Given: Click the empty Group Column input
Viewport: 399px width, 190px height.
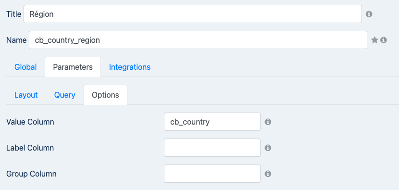Looking at the screenshot, I should click(x=212, y=174).
